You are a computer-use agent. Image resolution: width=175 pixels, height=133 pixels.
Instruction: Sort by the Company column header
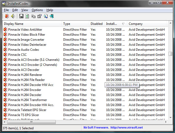(x=147, y=24)
